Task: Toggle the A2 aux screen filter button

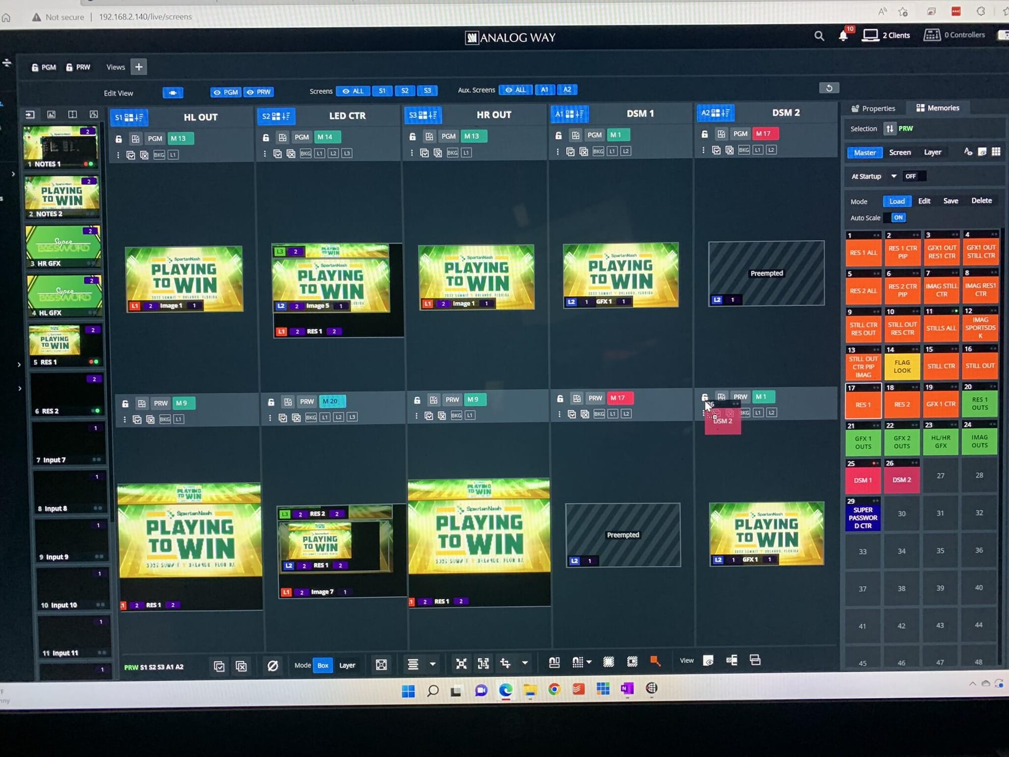Action: [568, 89]
